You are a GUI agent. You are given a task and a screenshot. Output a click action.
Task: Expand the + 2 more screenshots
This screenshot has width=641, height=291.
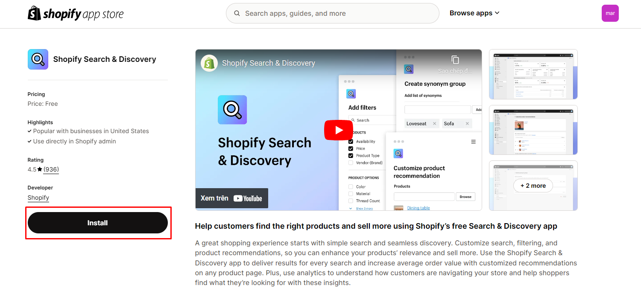coord(533,186)
